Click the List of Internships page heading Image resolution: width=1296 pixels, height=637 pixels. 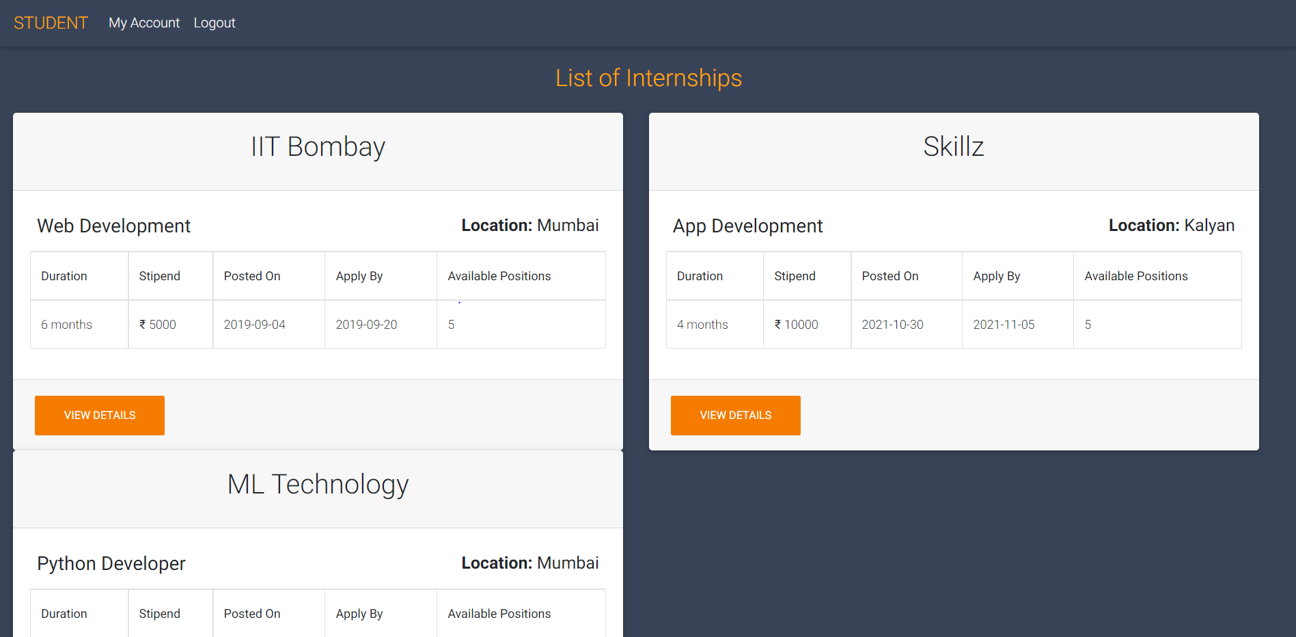(648, 78)
